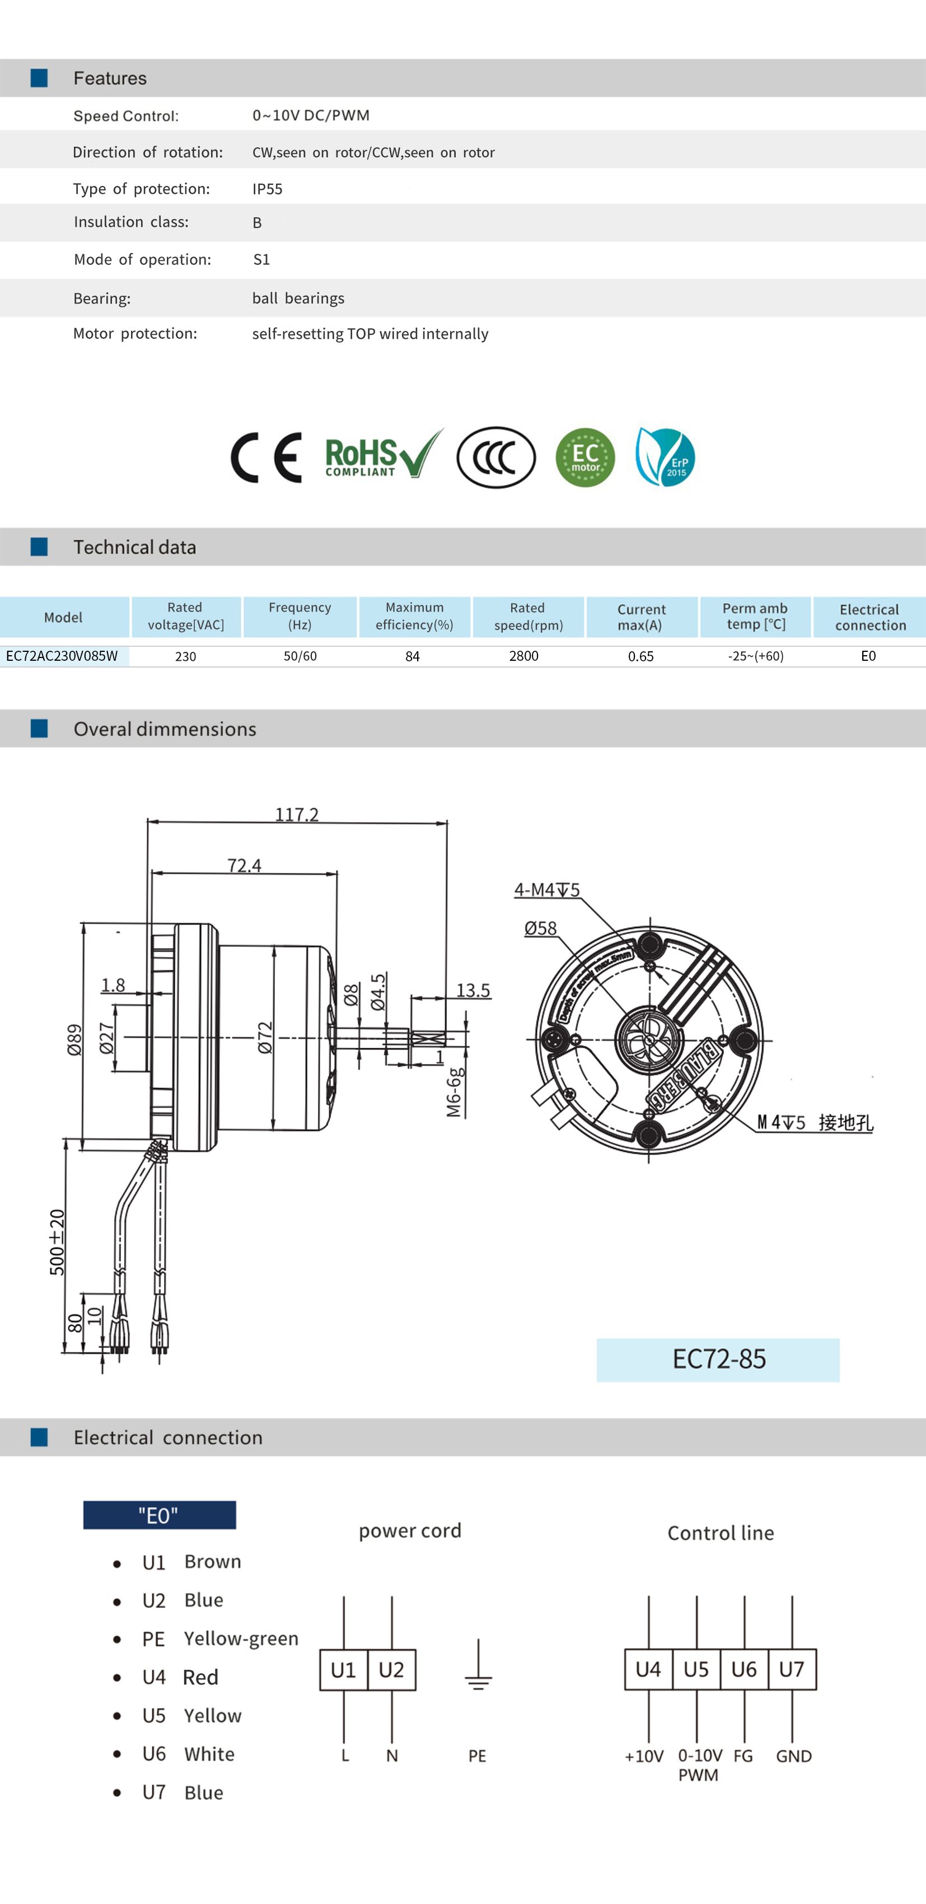Click the ErP 2015 leaf logo
This screenshot has height=1904, width=926.
tap(665, 457)
